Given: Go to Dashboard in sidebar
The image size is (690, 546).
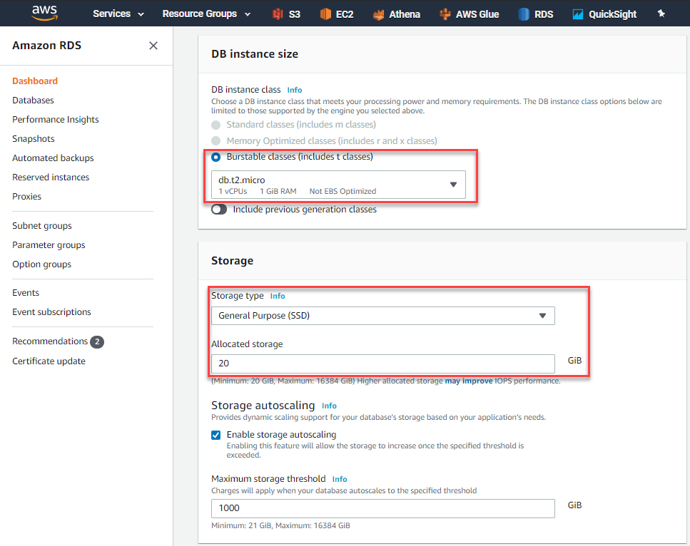Looking at the screenshot, I should point(35,81).
